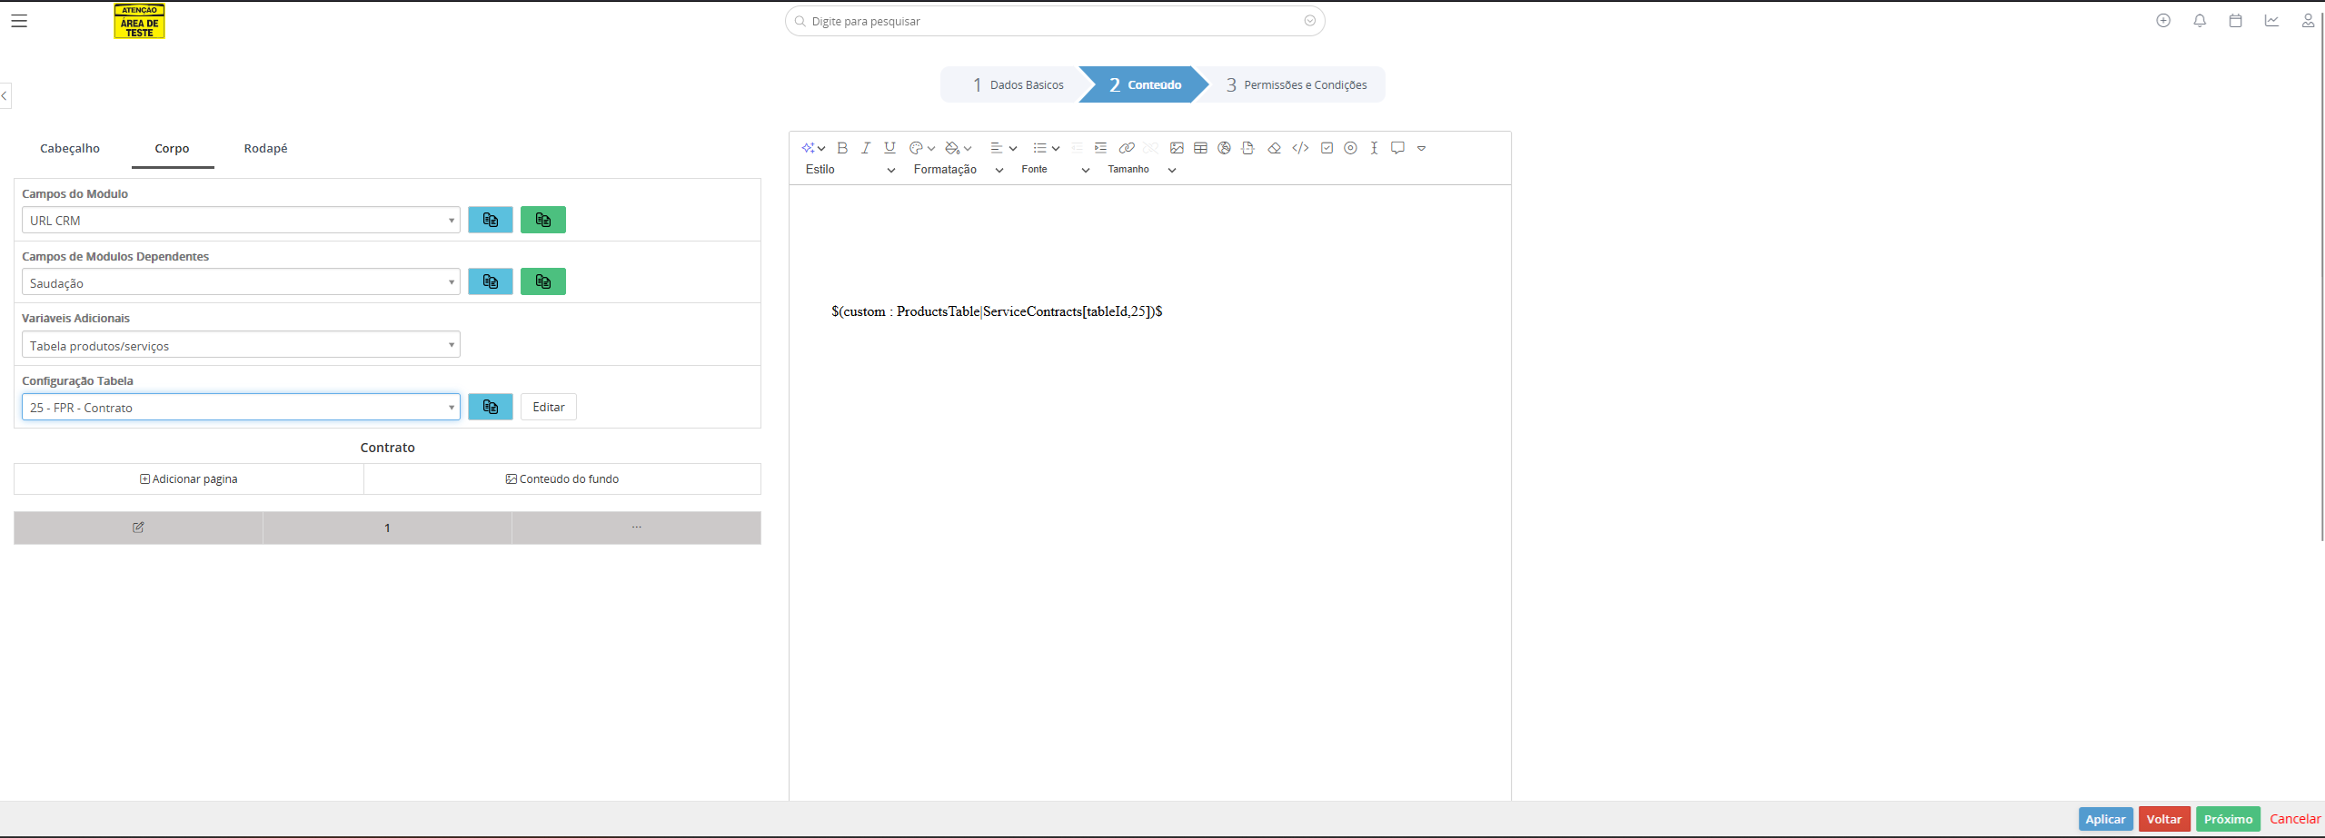Select page 1 in the page list
The image size is (2325, 838).
(387, 527)
